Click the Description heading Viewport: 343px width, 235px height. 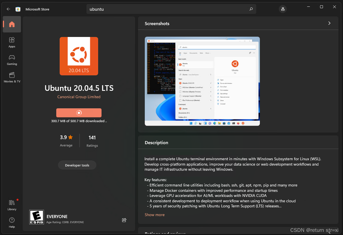point(156,142)
